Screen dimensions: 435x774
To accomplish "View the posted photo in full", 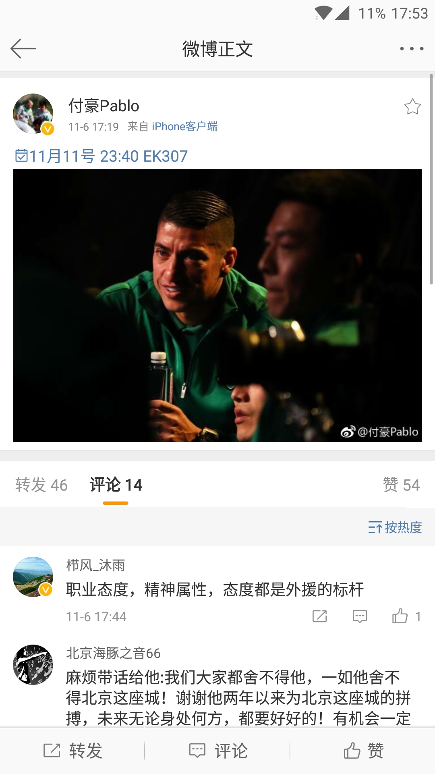I will coord(217,306).
